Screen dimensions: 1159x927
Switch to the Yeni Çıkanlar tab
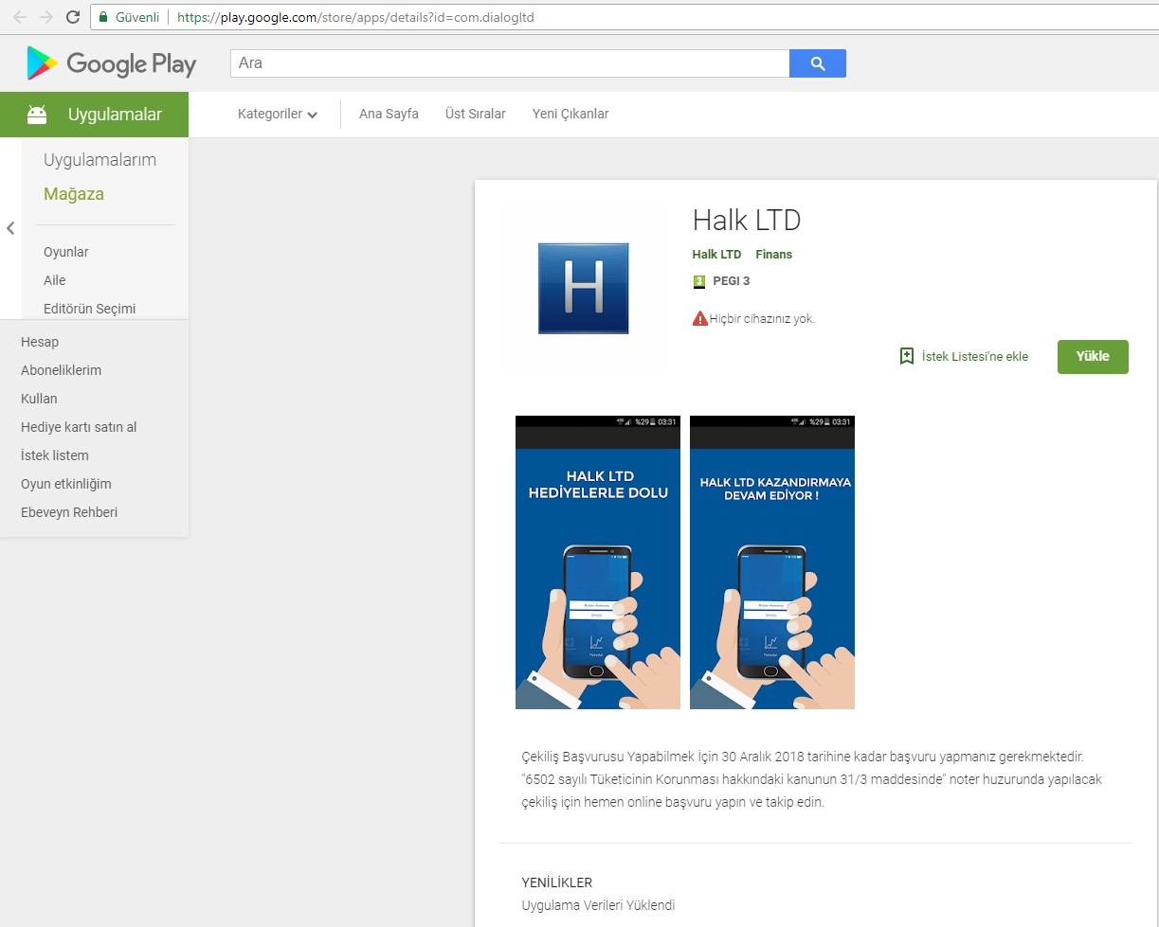[x=570, y=115]
